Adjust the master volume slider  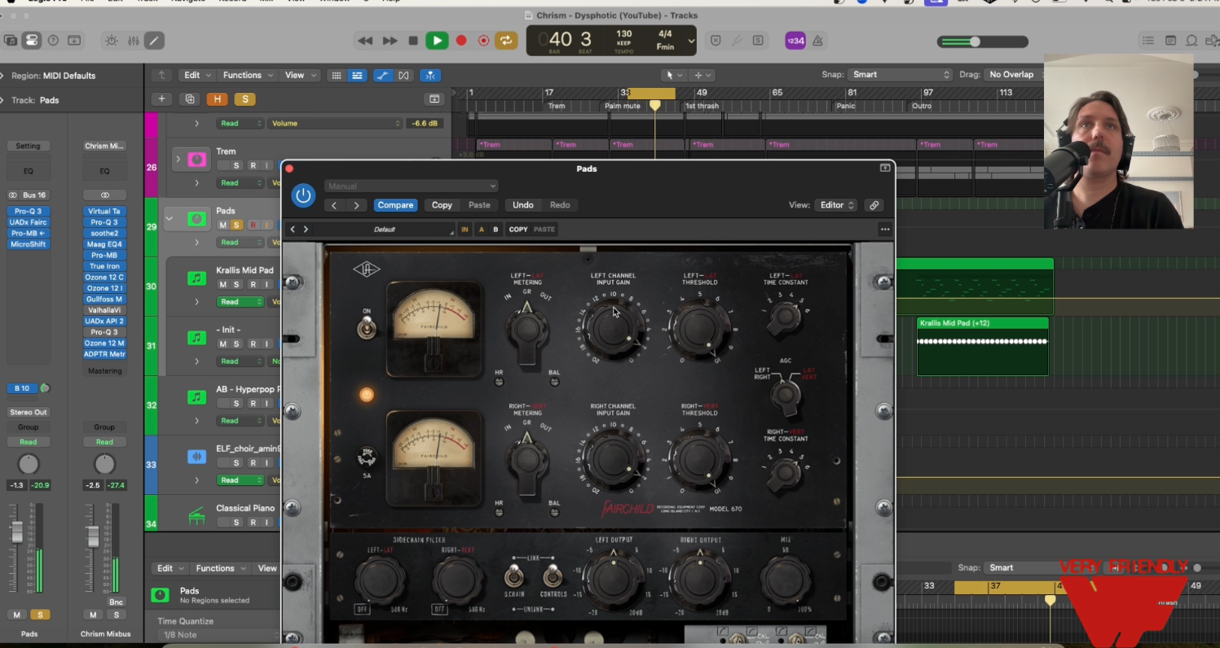(x=983, y=42)
